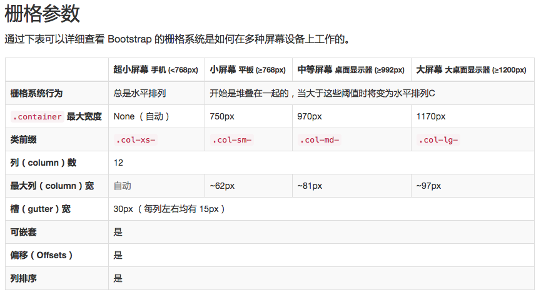Click the 开始是堆叠在一起的 description cell
The height and width of the screenshot is (302, 541).
pyautogui.click(x=322, y=93)
